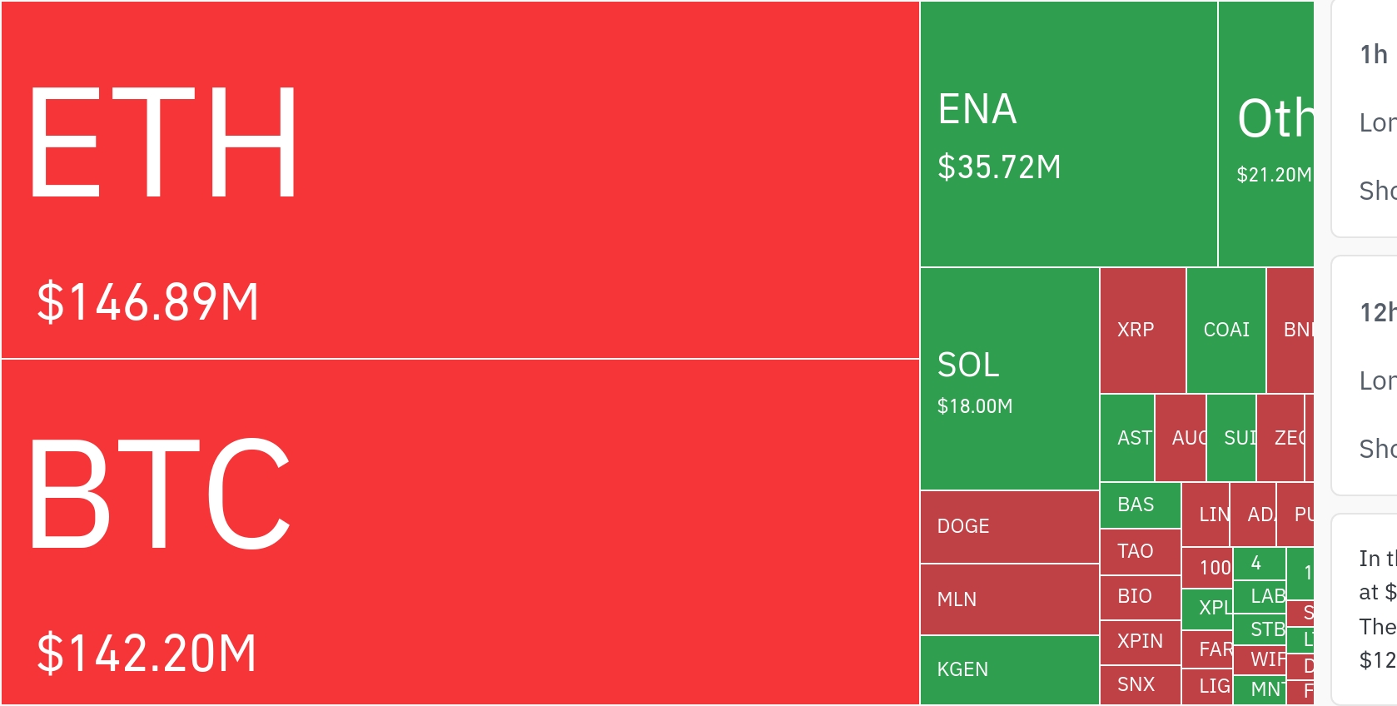Viewport: 1397px width, 706px height.
Task: Open the TAO tile
Action: [1140, 552]
